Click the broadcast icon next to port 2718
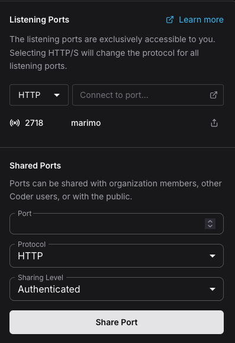 (x=15, y=123)
